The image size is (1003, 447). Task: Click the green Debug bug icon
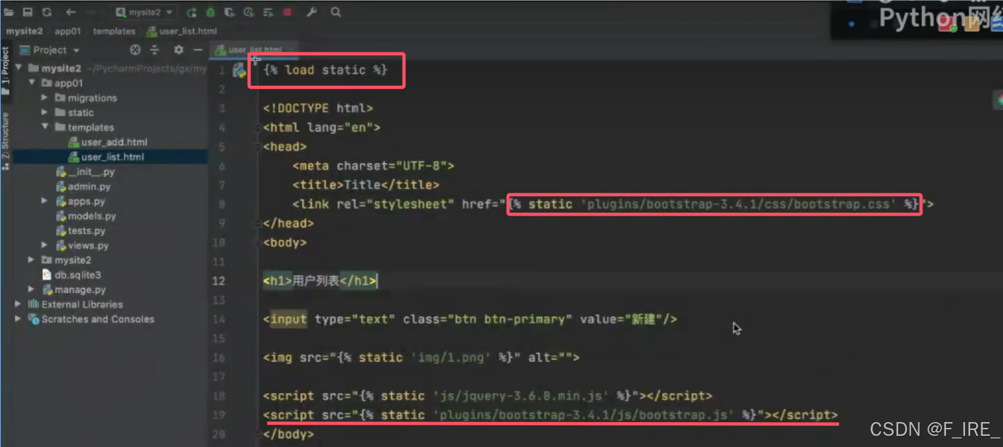coord(210,12)
